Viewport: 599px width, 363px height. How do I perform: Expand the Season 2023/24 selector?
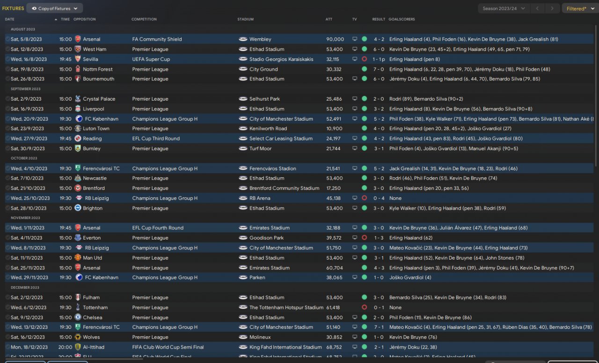tap(504, 8)
